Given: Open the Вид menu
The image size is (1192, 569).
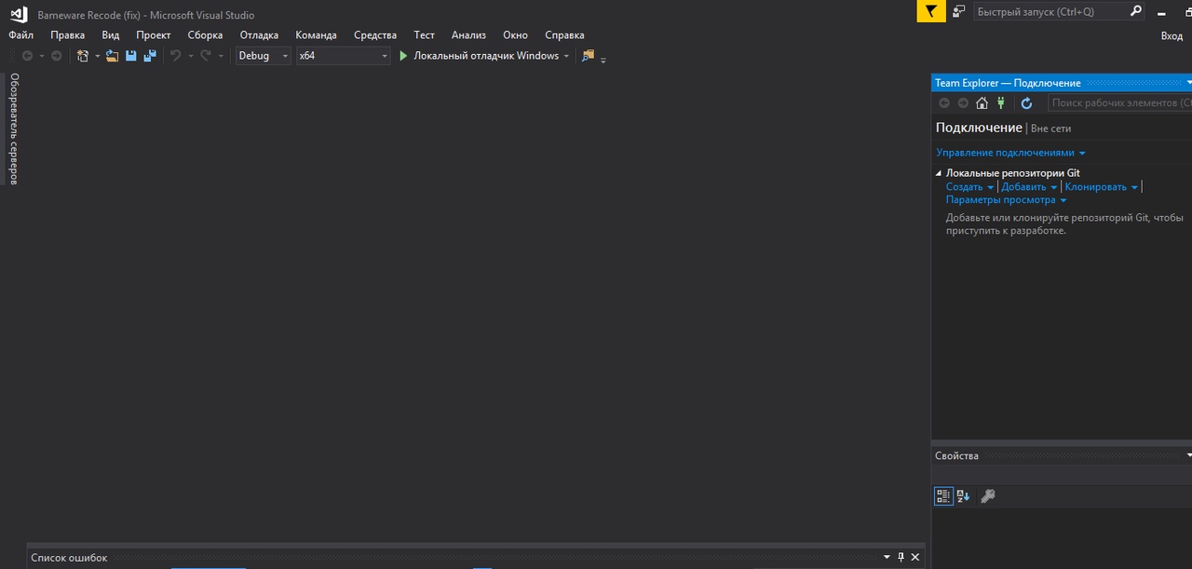Looking at the screenshot, I should [111, 35].
